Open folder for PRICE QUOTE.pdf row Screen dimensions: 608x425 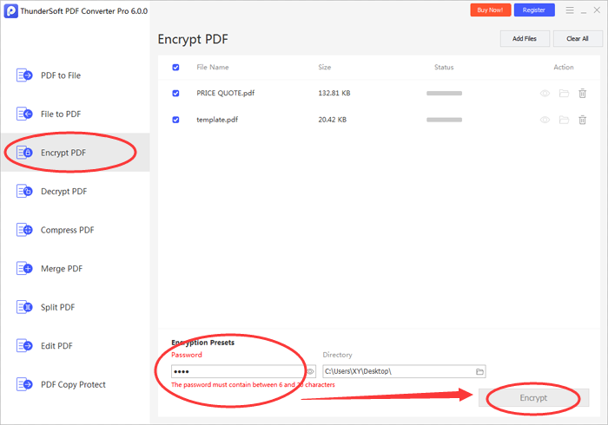(x=564, y=94)
